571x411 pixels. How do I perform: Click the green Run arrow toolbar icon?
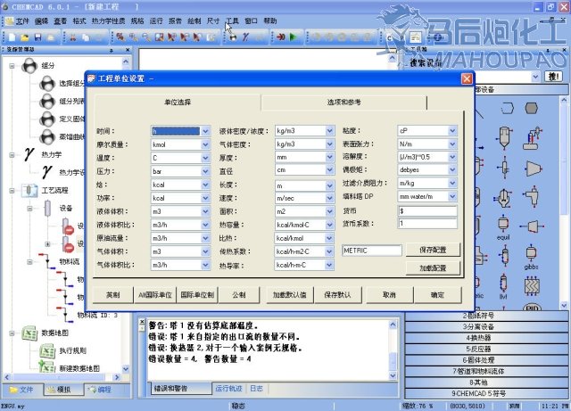pyautogui.click(x=292, y=37)
